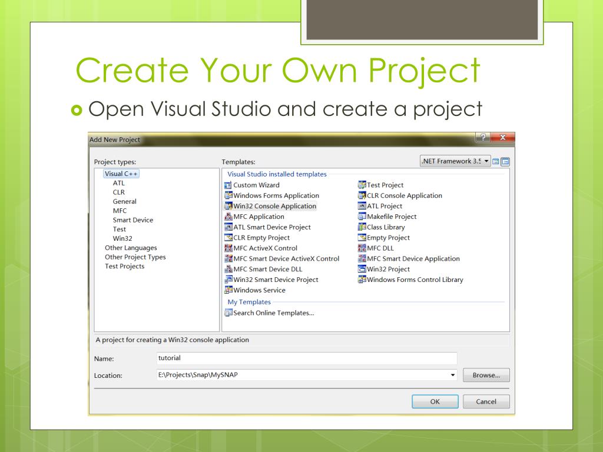Click the MFC DLL label

click(x=380, y=248)
